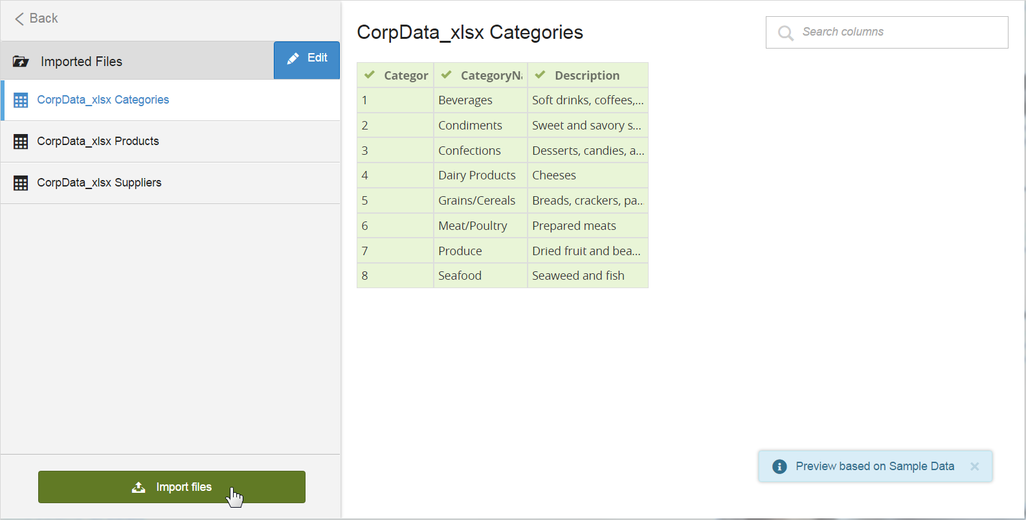Viewport: 1026px width, 520px height.
Task: Click the upload icon on Import files button
Action: tap(139, 487)
